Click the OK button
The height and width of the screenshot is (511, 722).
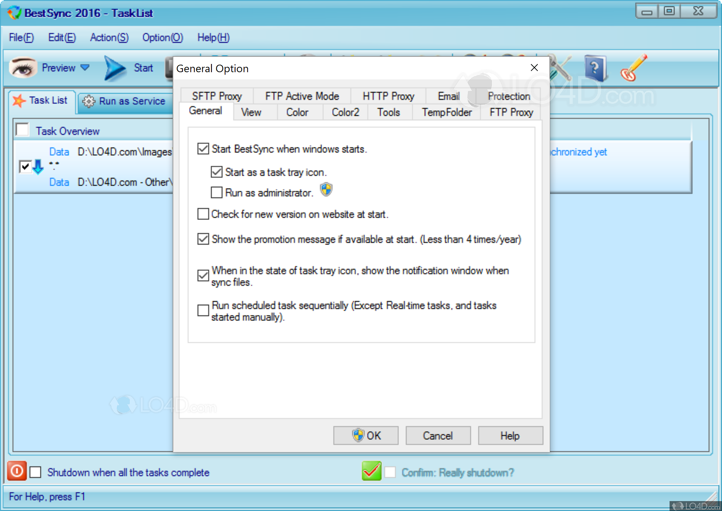click(365, 435)
